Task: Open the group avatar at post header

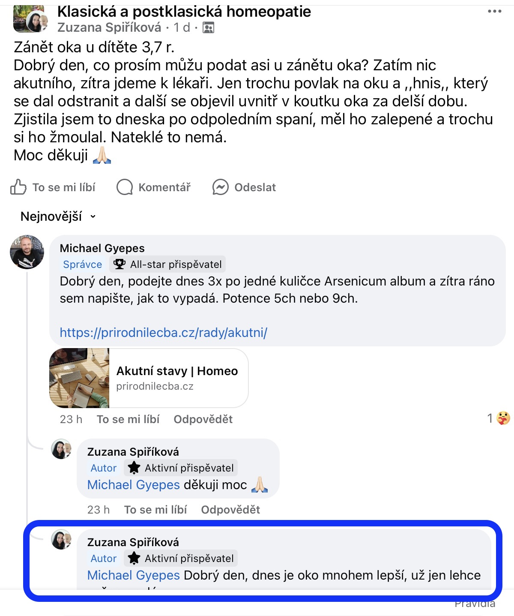Action: click(x=28, y=19)
